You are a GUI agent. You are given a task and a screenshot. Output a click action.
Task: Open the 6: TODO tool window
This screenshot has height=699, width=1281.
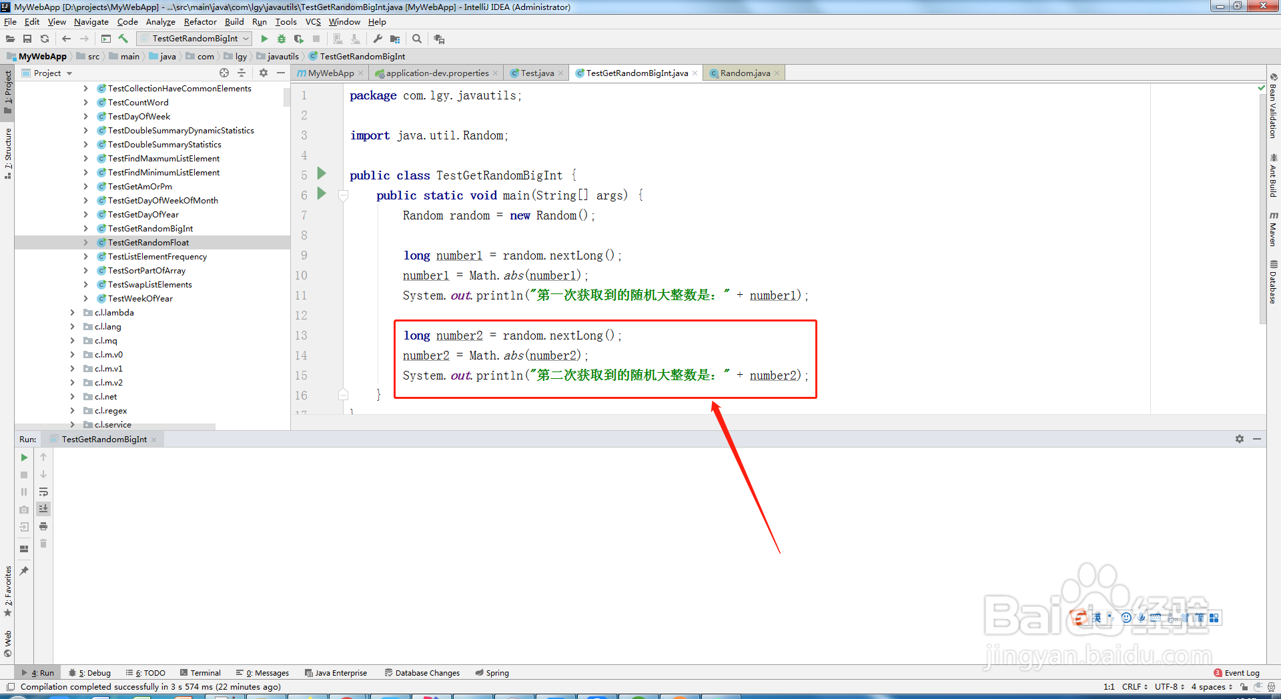[x=145, y=673]
